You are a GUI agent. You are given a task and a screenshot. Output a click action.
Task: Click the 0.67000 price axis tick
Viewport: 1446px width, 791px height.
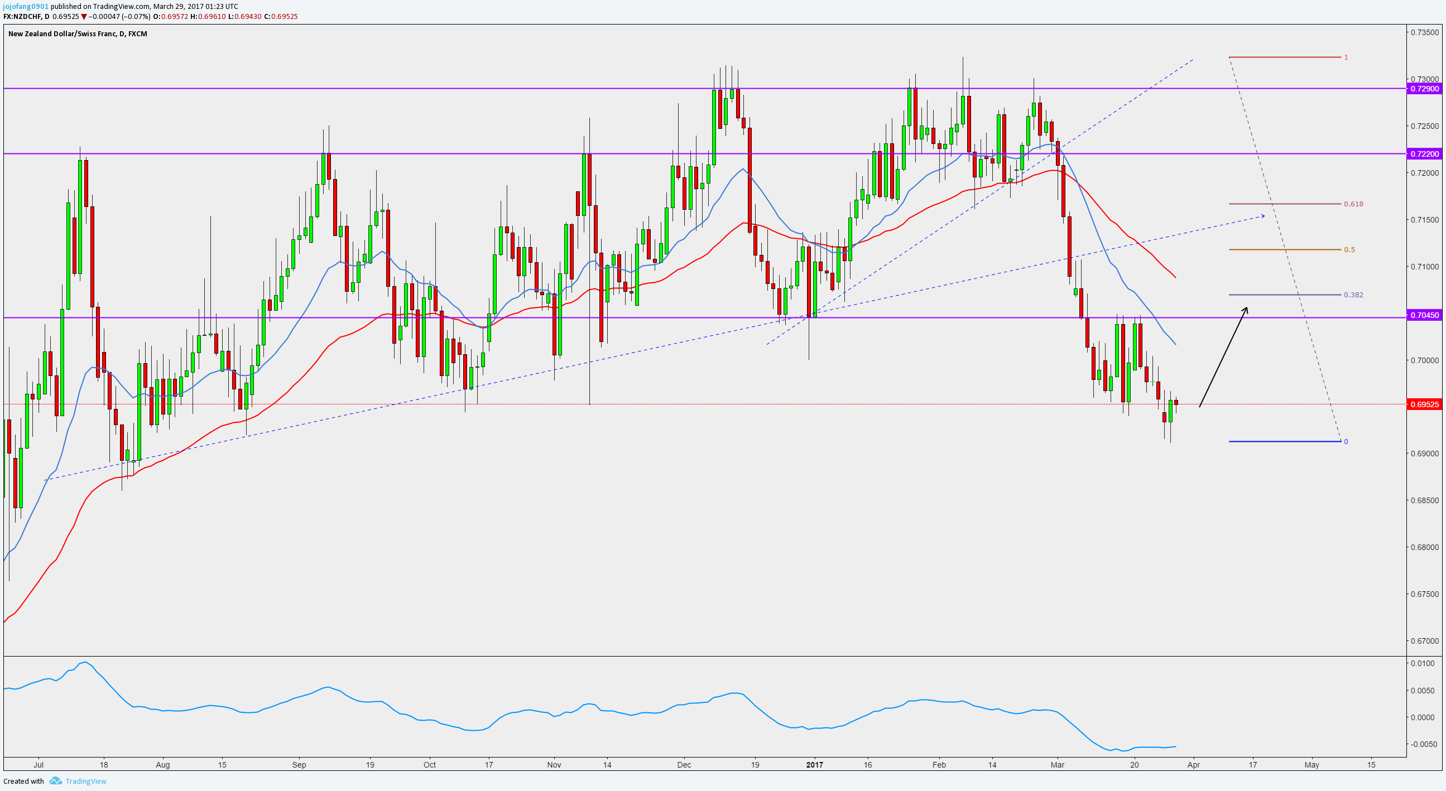pyautogui.click(x=1425, y=640)
